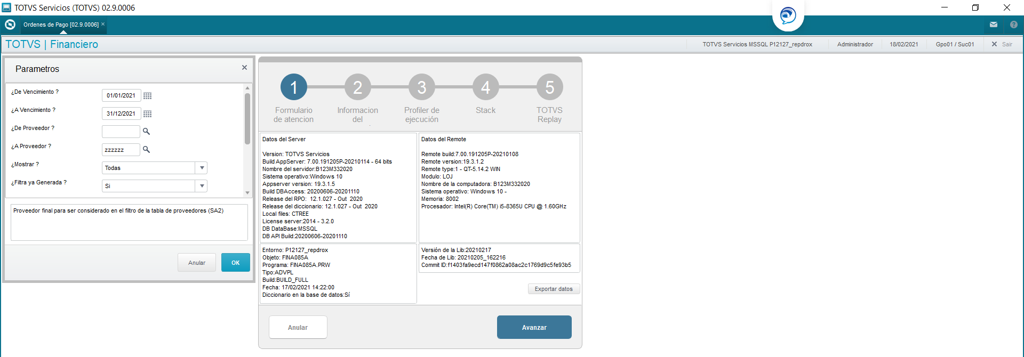This screenshot has width=1024, height=357.
Task: Open the chat assistant bubble icon
Action: (788, 15)
